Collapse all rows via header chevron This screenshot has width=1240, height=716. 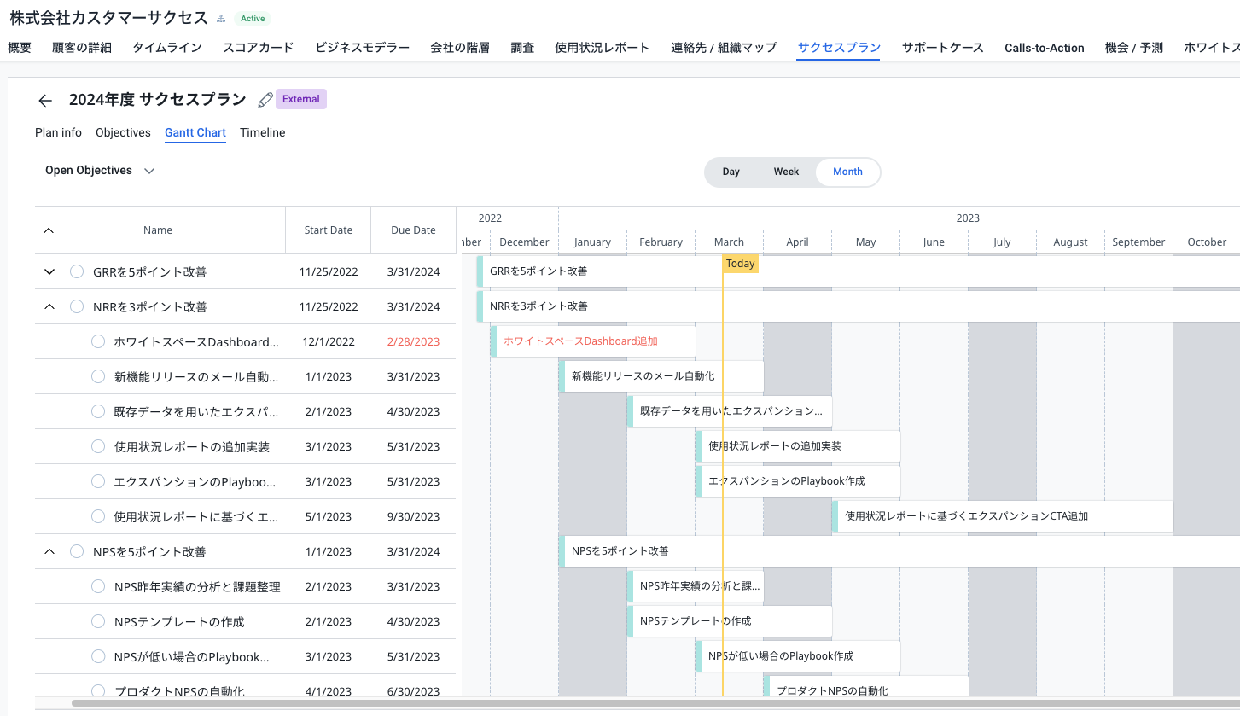tap(49, 230)
